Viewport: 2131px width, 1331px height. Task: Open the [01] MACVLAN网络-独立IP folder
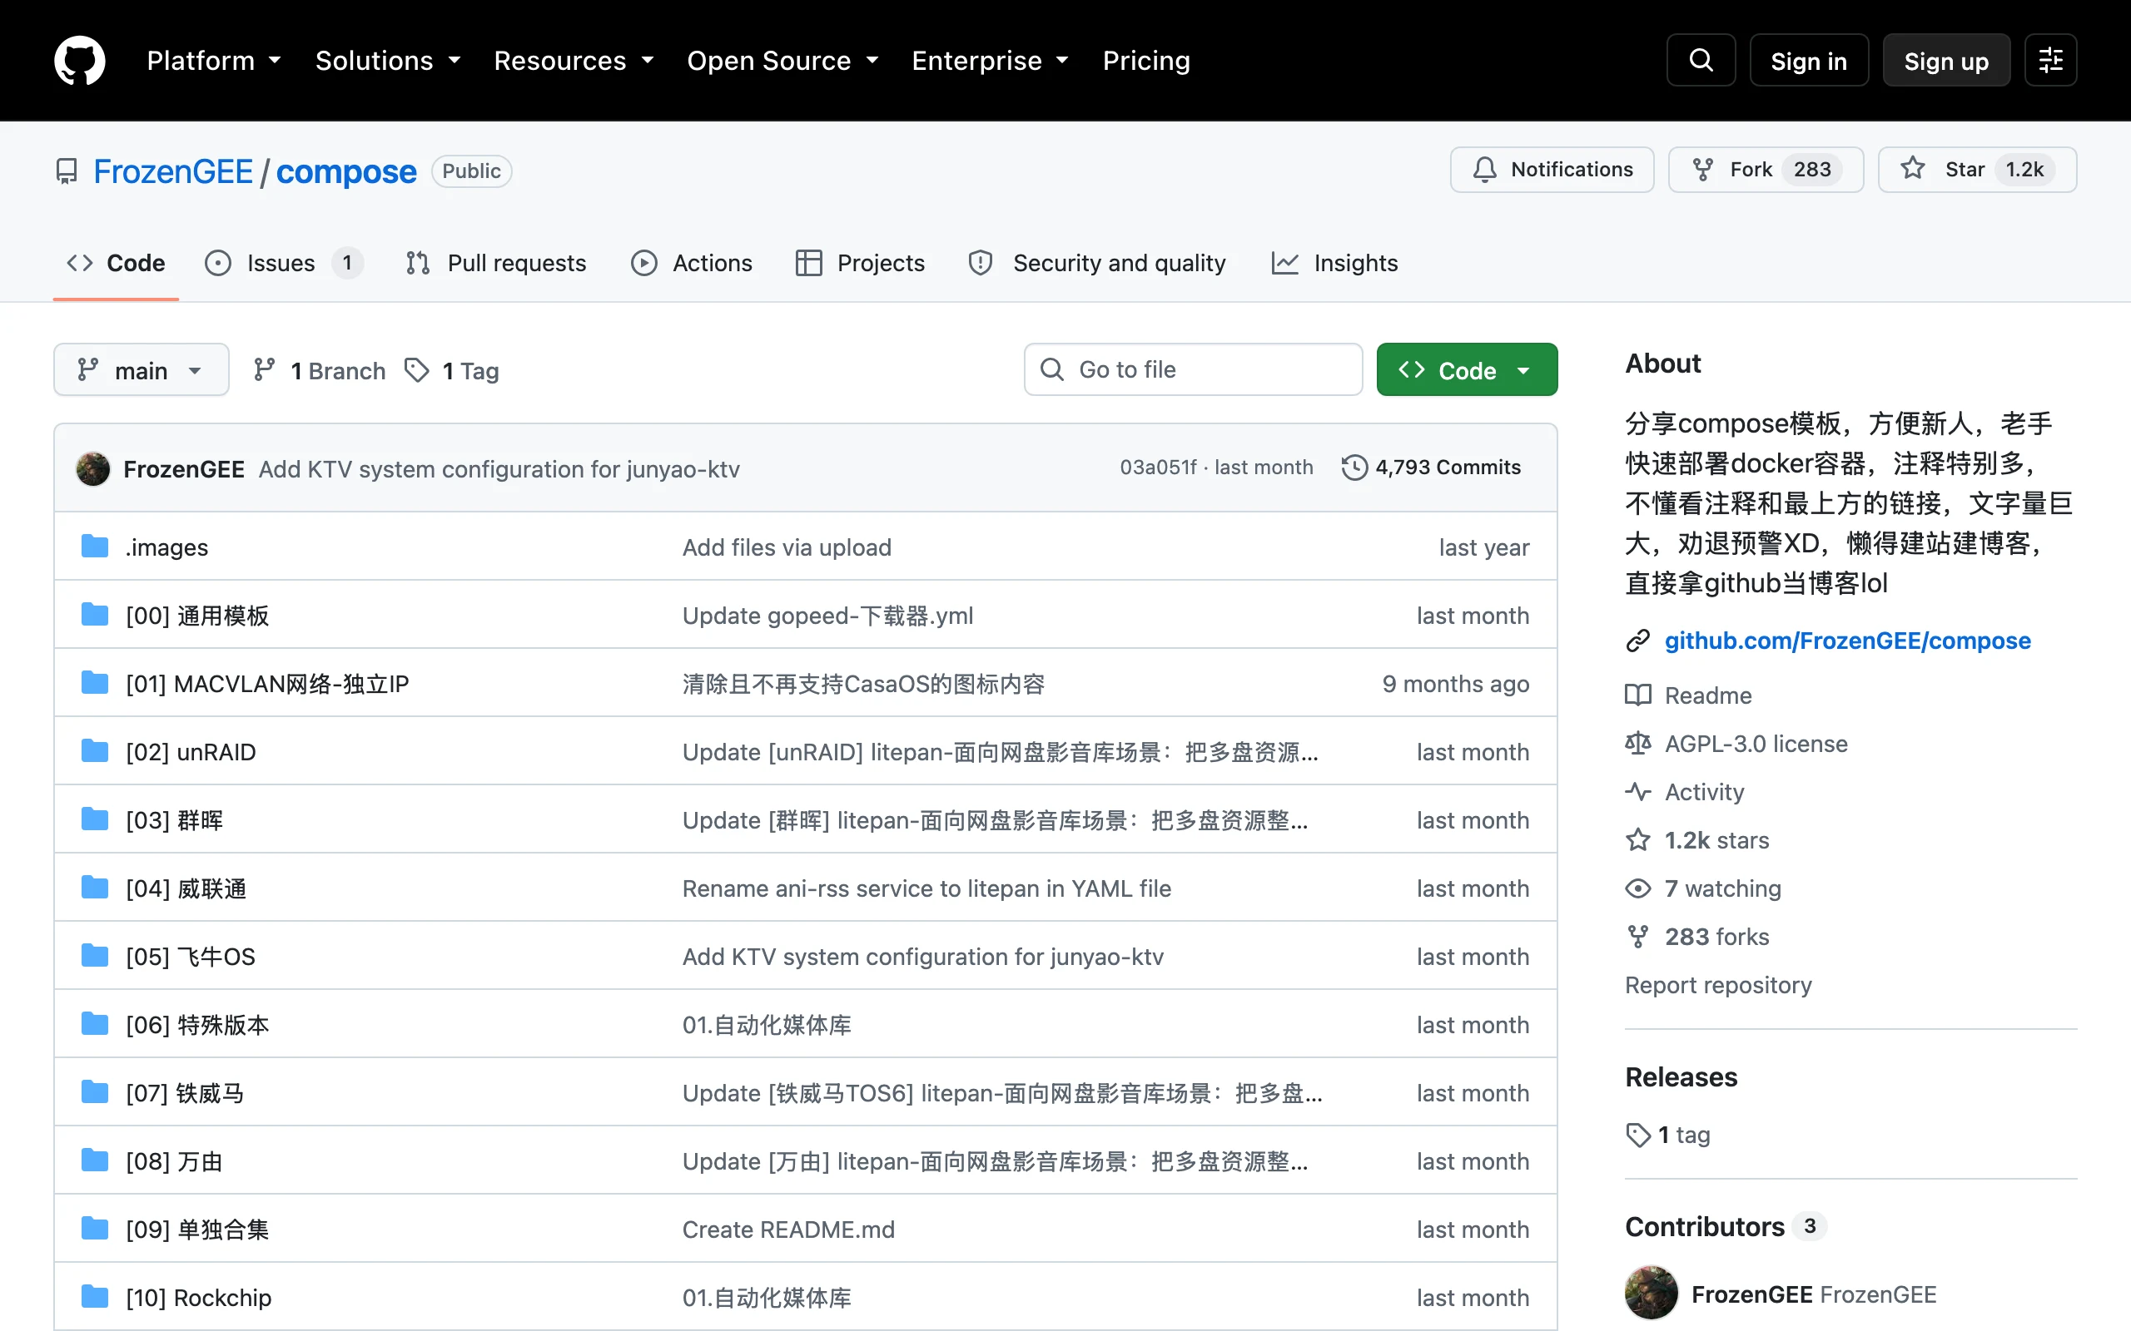[x=268, y=684]
